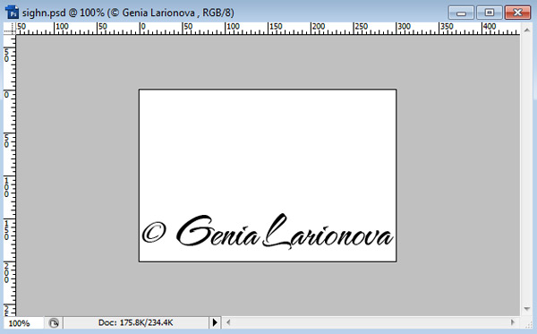Minimize the sighn.psd document window

point(461,13)
